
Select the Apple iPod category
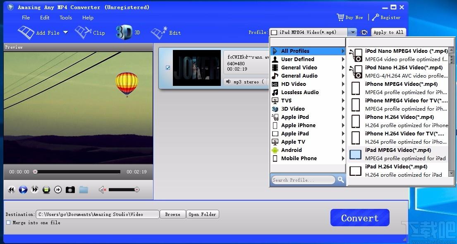(308, 117)
